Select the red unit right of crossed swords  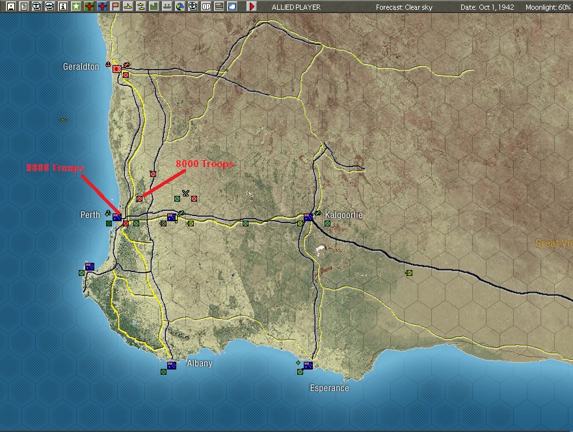tap(194, 199)
